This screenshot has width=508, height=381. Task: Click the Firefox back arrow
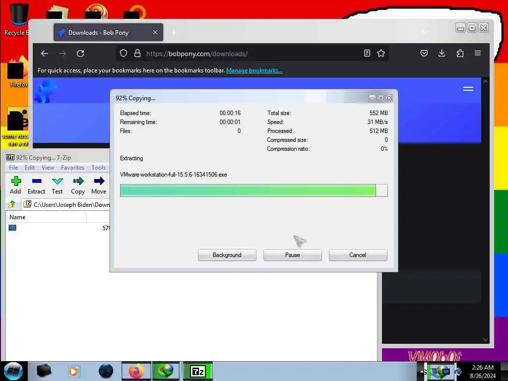click(x=45, y=54)
